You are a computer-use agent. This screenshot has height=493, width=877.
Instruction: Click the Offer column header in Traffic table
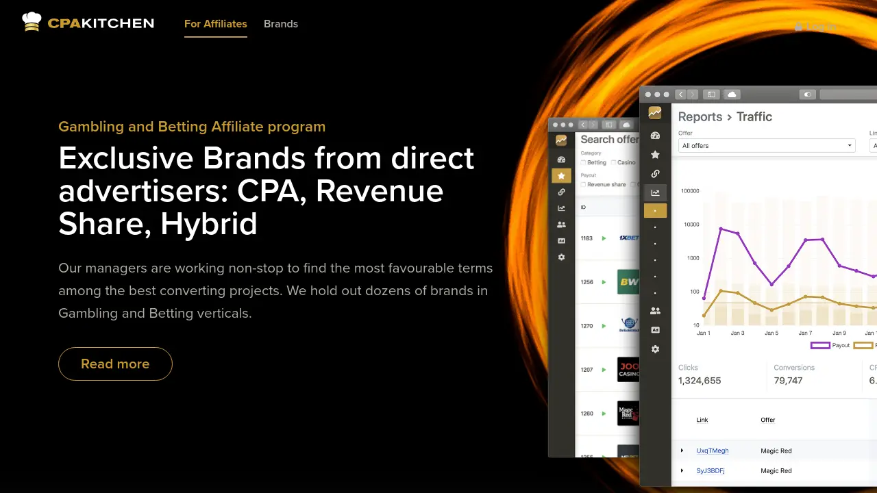pyautogui.click(x=768, y=420)
